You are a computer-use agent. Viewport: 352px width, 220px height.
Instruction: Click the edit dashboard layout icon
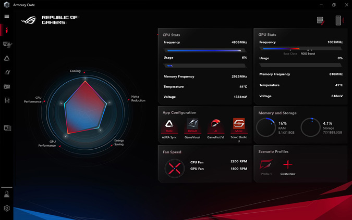pyautogui.click(x=321, y=21)
